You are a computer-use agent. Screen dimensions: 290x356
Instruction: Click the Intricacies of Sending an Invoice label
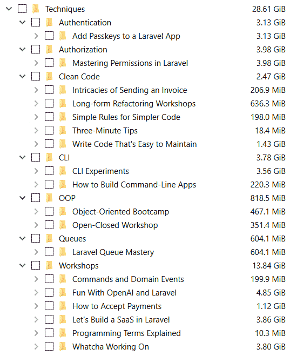click(x=130, y=90)
